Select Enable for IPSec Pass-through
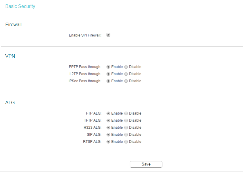 [108, 81]
